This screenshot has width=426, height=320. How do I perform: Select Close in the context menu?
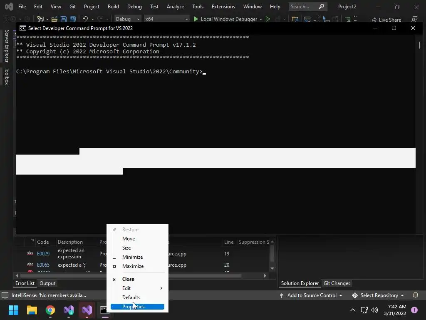click(x=128, y=279)
